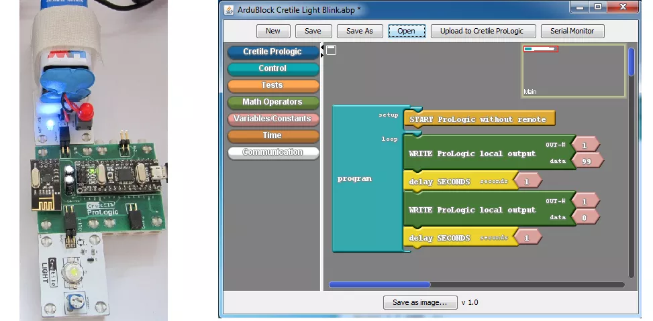
Task: Open the Serial Monitor
Action: [572, 31]
